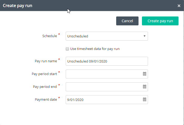Focus the Pay run name text field
Screen dimensions: 184x125
[107, 61]
